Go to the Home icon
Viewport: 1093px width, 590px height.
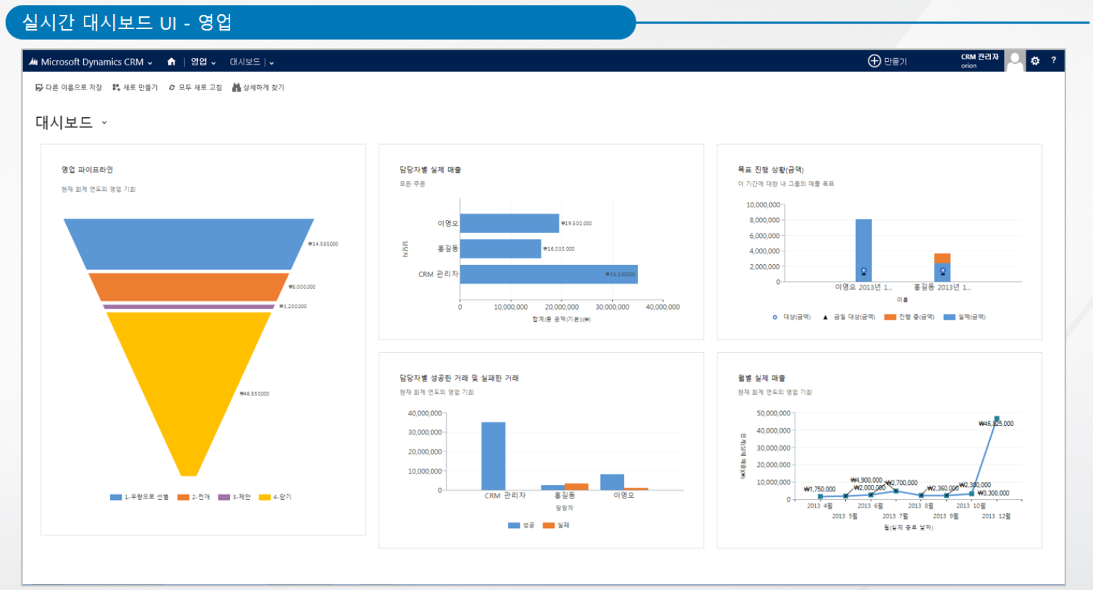[x=171, y=62]
